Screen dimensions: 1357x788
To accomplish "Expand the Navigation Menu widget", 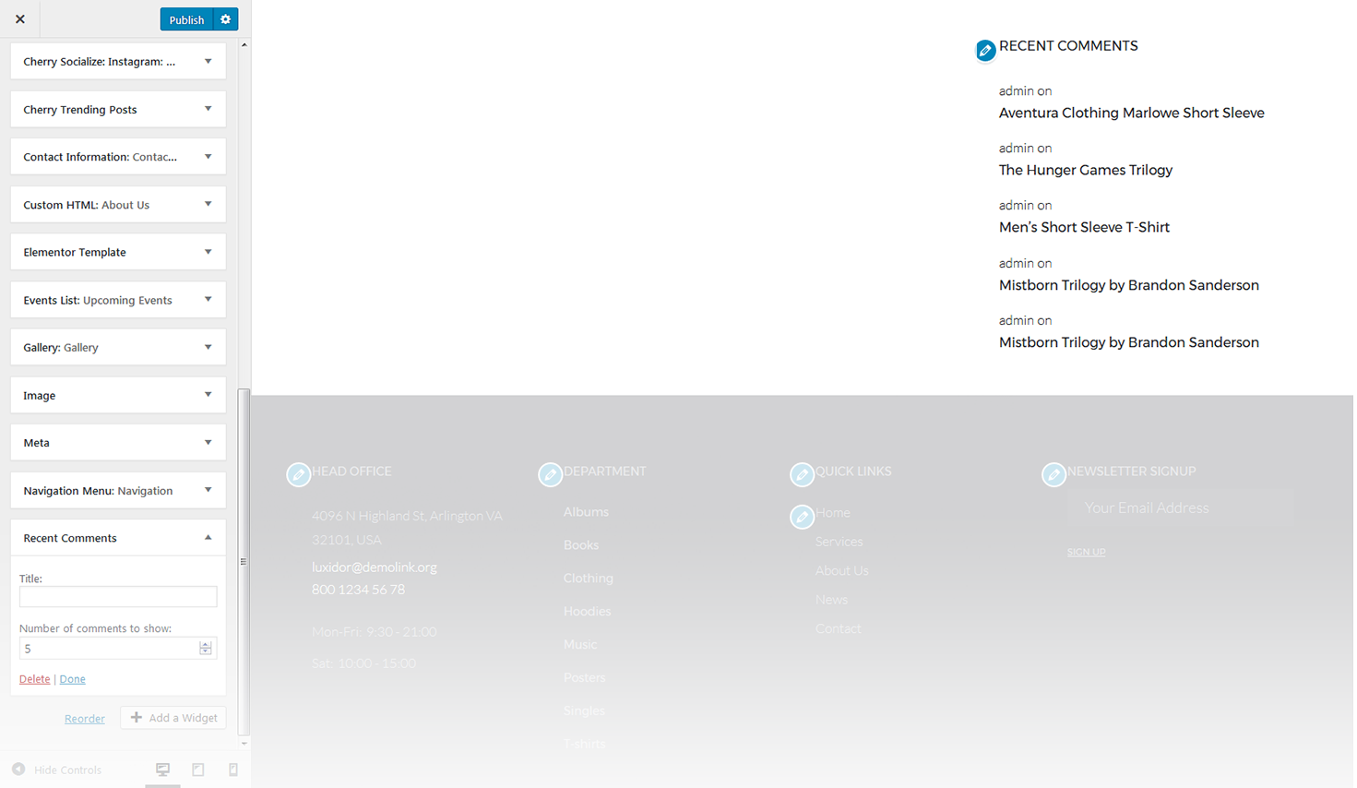I will [118, 491].
